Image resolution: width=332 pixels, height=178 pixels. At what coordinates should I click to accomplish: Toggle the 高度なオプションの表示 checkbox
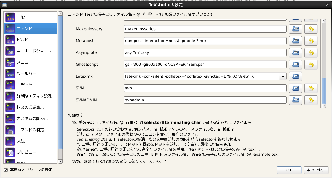pyautogui.click(x=6, y=170)
